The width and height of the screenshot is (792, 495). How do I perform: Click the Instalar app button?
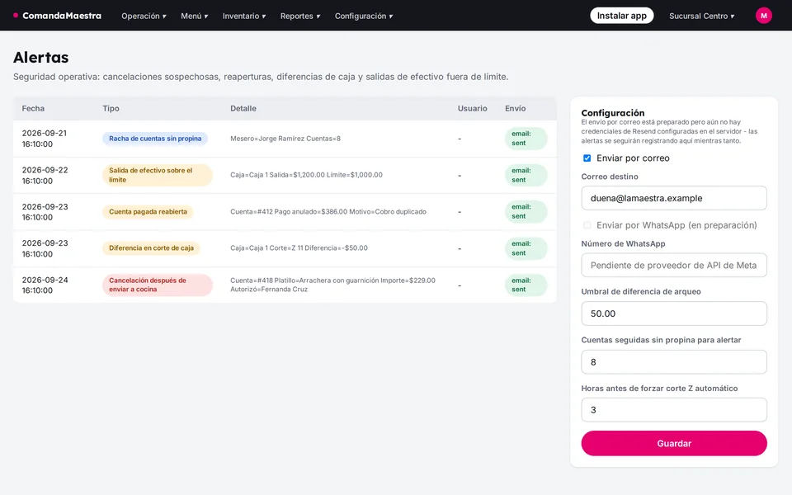pyautogui.click(x=622, y=16)
